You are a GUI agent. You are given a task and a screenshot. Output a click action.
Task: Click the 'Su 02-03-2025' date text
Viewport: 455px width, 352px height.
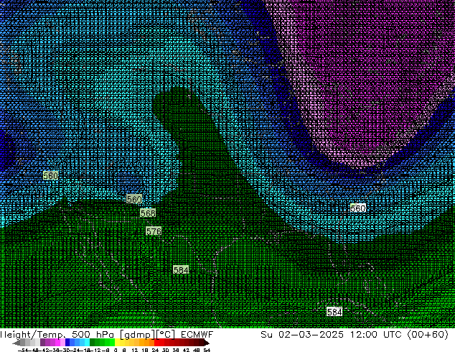302,334
